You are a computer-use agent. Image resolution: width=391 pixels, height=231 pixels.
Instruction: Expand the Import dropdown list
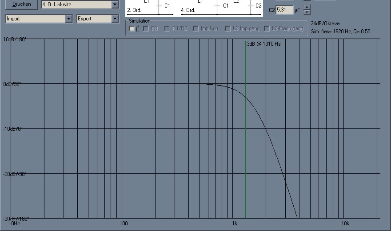pyautogui.click(x=68, y=19)
